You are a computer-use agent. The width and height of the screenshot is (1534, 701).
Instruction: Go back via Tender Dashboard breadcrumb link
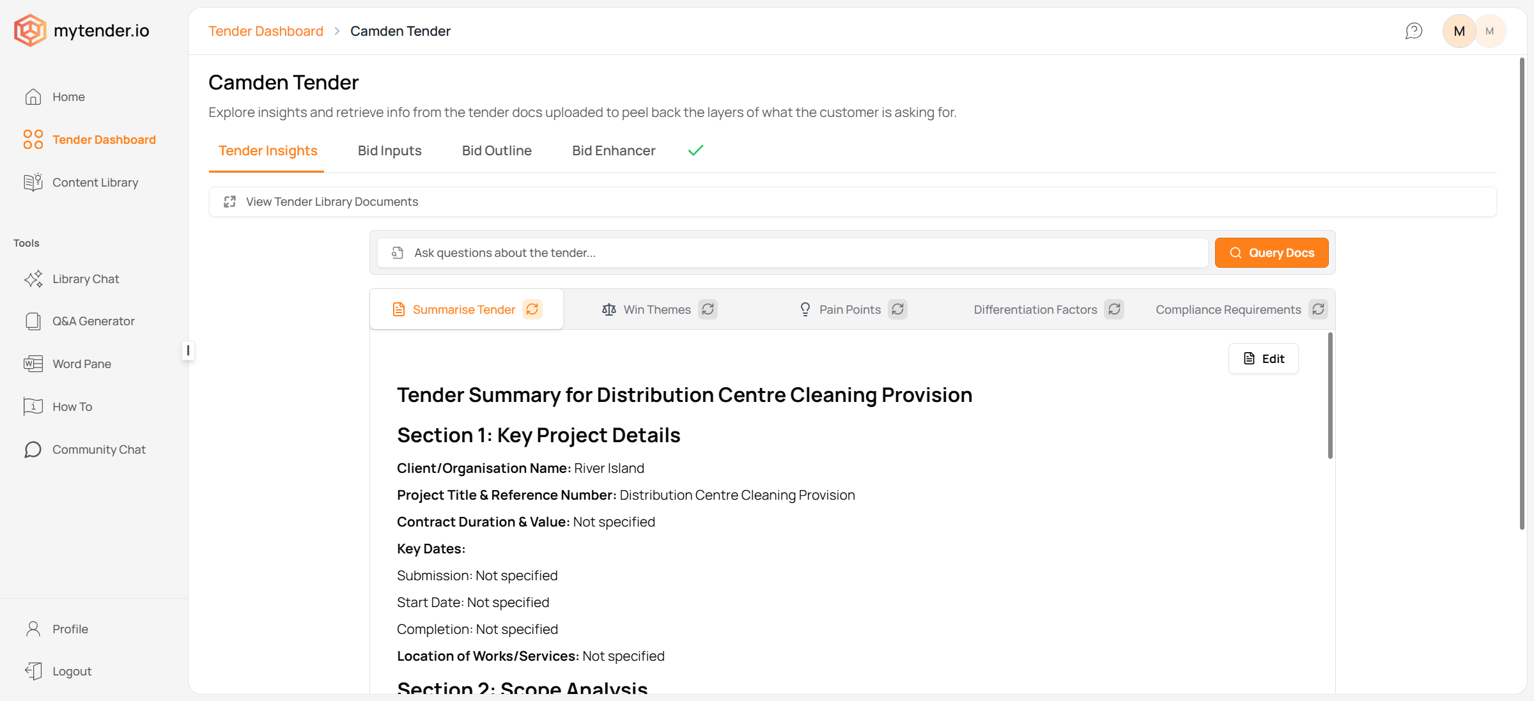point(266,31)
